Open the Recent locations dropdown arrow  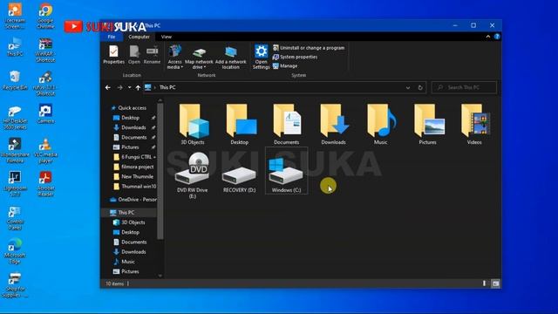[130, 87]
